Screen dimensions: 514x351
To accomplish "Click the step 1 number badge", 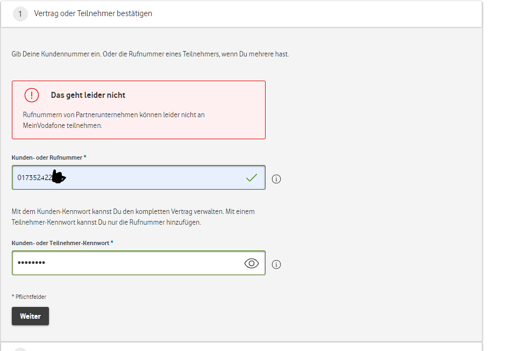I will (20, 14).
